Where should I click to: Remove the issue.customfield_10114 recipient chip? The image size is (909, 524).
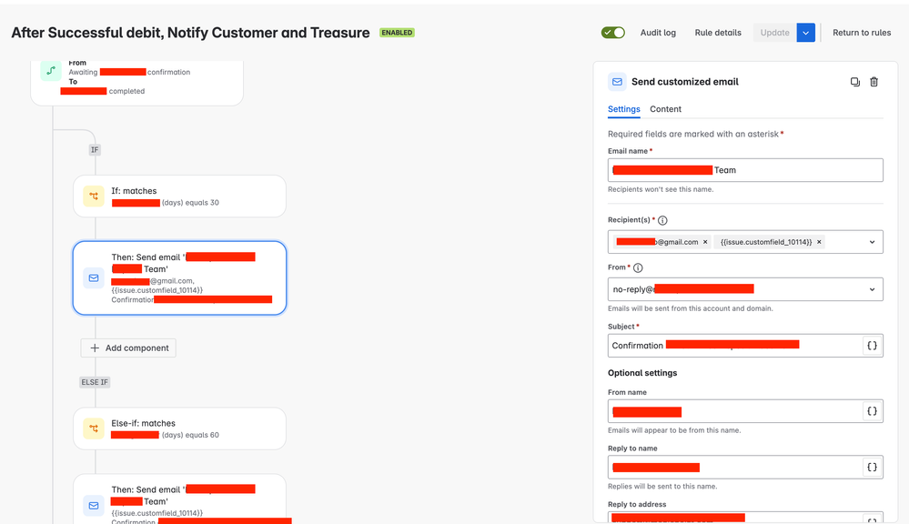[x=819, y=242]
